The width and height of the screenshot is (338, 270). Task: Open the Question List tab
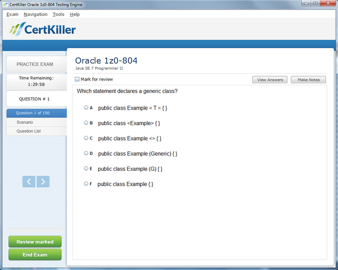click(x=36, y=131)
